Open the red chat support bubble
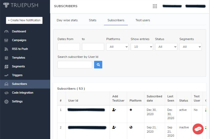The width and height of the screenshot is (210, 139). [198, 129]
